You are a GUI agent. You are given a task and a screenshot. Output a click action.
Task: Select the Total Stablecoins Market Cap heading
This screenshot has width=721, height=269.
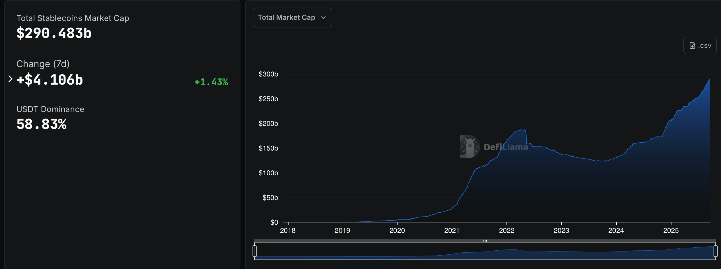[x=73, y=18]
